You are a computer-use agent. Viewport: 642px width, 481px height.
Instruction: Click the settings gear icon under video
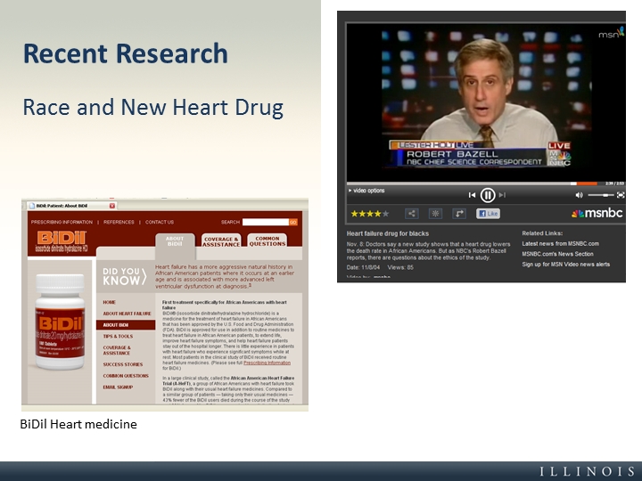coord(435,214)
